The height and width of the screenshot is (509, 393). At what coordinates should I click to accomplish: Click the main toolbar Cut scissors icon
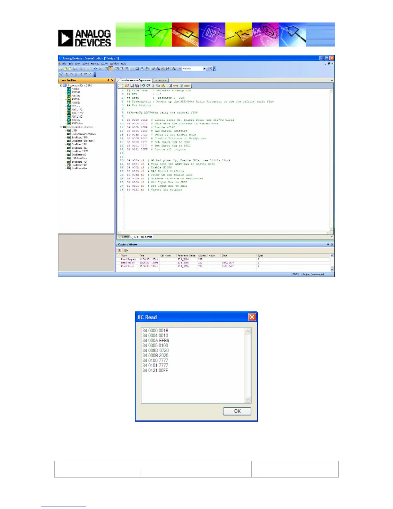pyautogui.click(x=81, y=69)
